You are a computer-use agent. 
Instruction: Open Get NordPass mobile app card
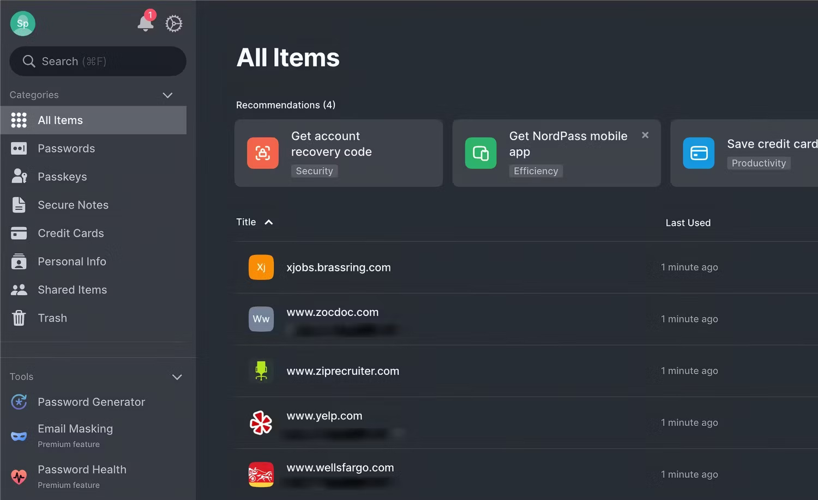pyautogui.click(x=556, y=153)
